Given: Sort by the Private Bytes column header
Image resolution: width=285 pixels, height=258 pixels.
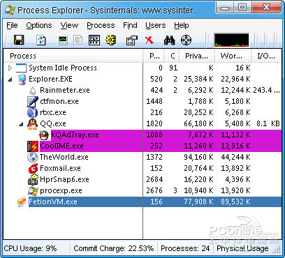Looking at the screenshot, I should pos(197,56).
